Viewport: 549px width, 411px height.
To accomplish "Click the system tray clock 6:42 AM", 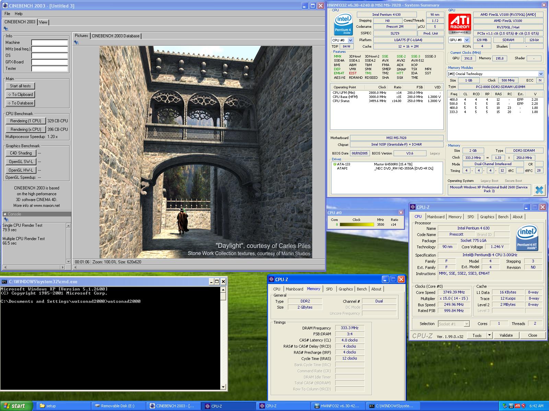I will click(x=536, y=406).
